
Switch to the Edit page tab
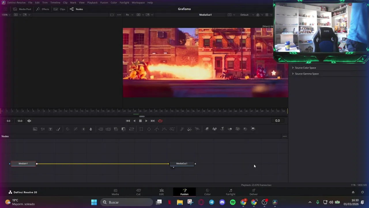161,192
